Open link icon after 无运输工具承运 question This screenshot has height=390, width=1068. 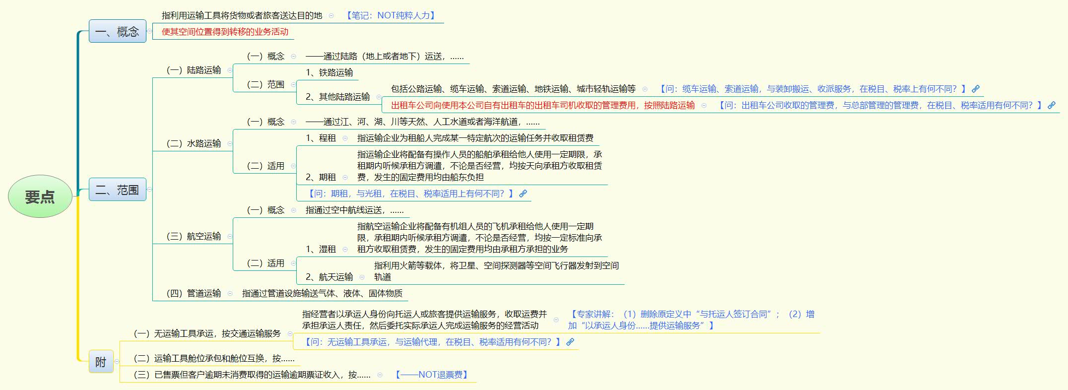570,342
